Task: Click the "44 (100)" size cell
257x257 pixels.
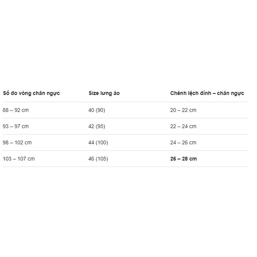Action: point(98,142)
